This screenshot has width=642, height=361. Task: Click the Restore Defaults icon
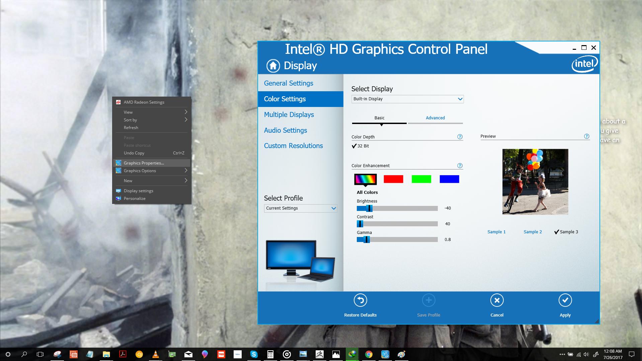360,300
